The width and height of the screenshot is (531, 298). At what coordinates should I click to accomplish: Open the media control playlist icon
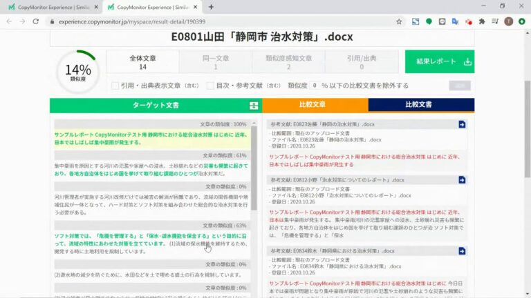point(495,21)
